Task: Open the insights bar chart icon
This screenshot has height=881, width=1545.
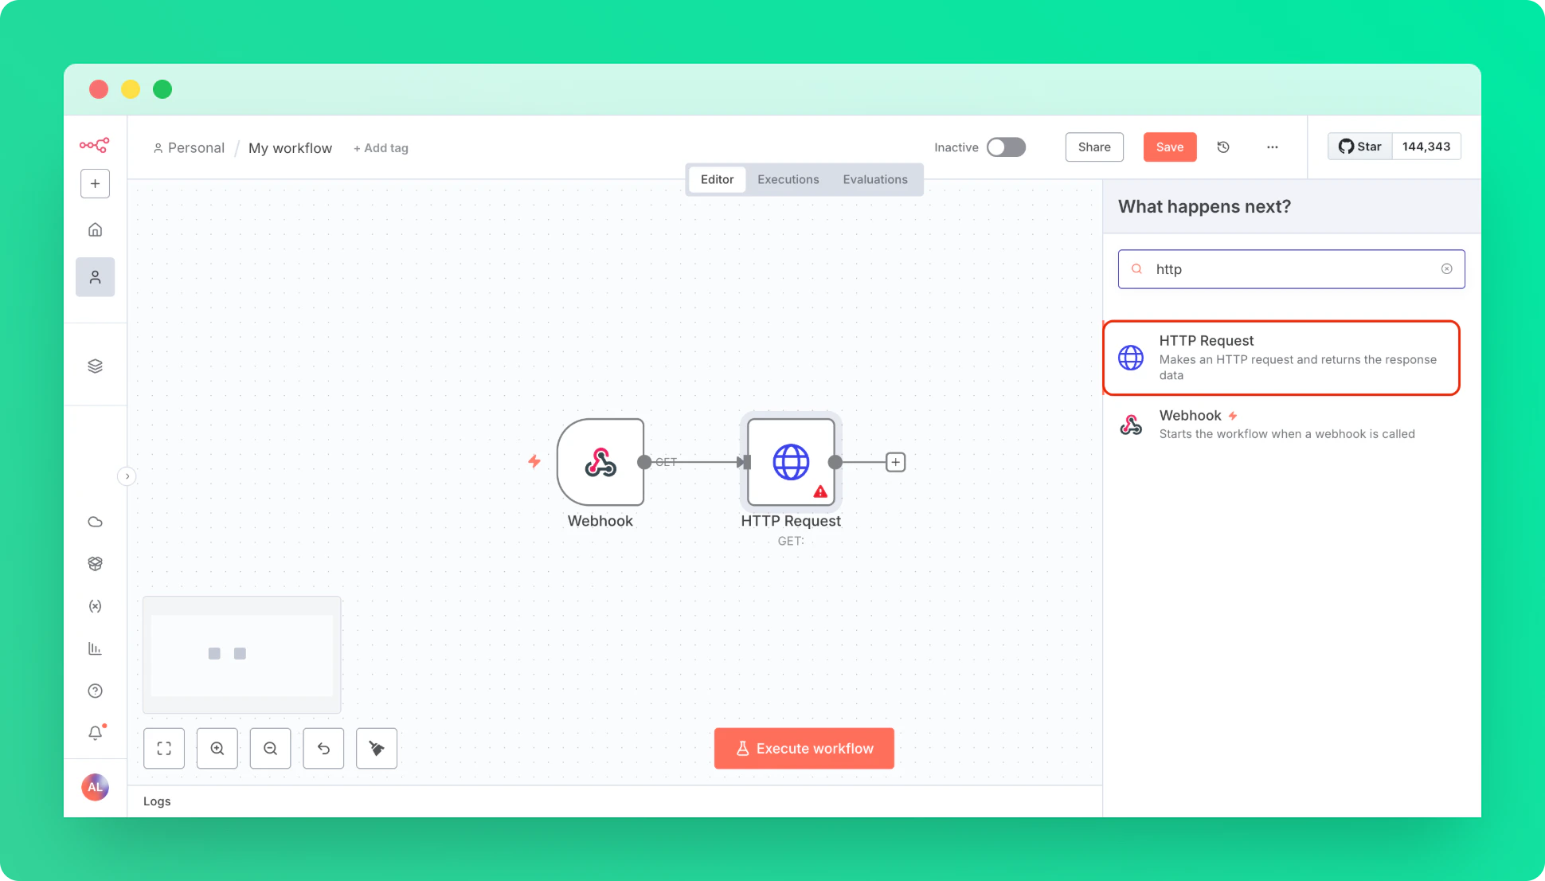Action: point(95,648)
